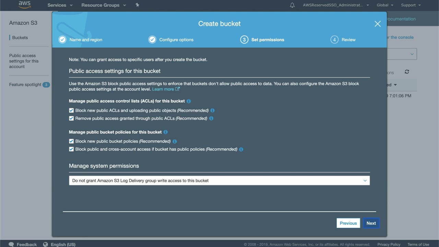Show info for Manage public ACLs heading
Viewport: 439px width, 247px height.
[189, 101]
